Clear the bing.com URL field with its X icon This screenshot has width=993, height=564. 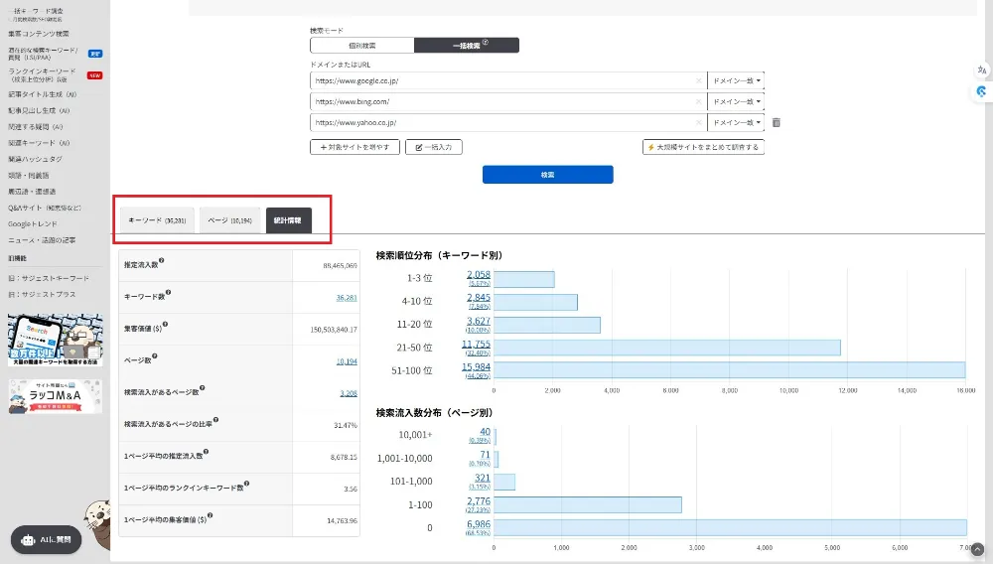click(x=698, y=102)
